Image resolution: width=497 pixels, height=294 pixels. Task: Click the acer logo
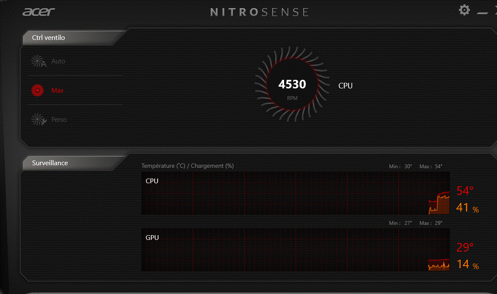pyautogui.click(x=39, y=12)
